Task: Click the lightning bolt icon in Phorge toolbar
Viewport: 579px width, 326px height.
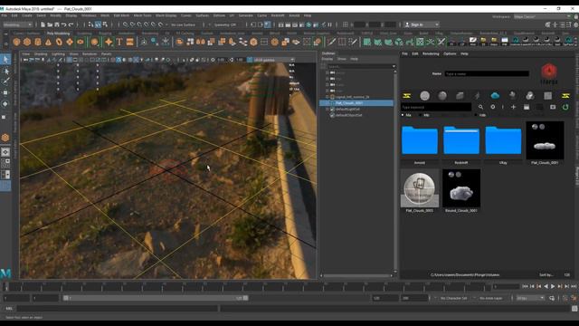Action: point(478,96)
